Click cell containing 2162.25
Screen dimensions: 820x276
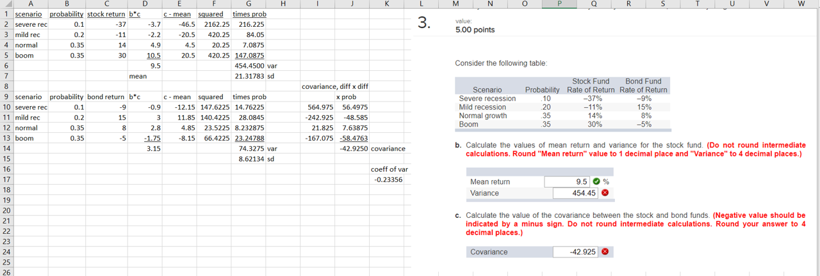[x=215, y=24]
